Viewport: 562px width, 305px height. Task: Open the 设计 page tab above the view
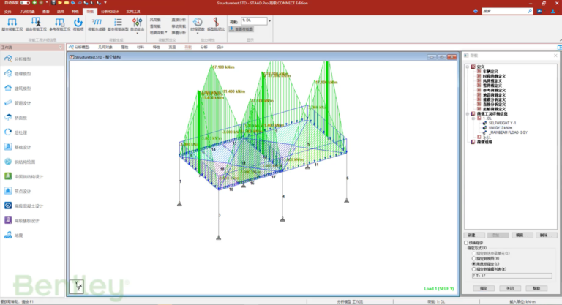[x=220, y=48]
